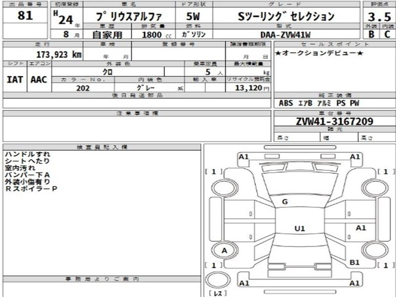Image resolution: width=396 pixels, height=297 pixels.
Task: Click the inspector note "Rスポイラー P"
Action: [x=31, y=189]
